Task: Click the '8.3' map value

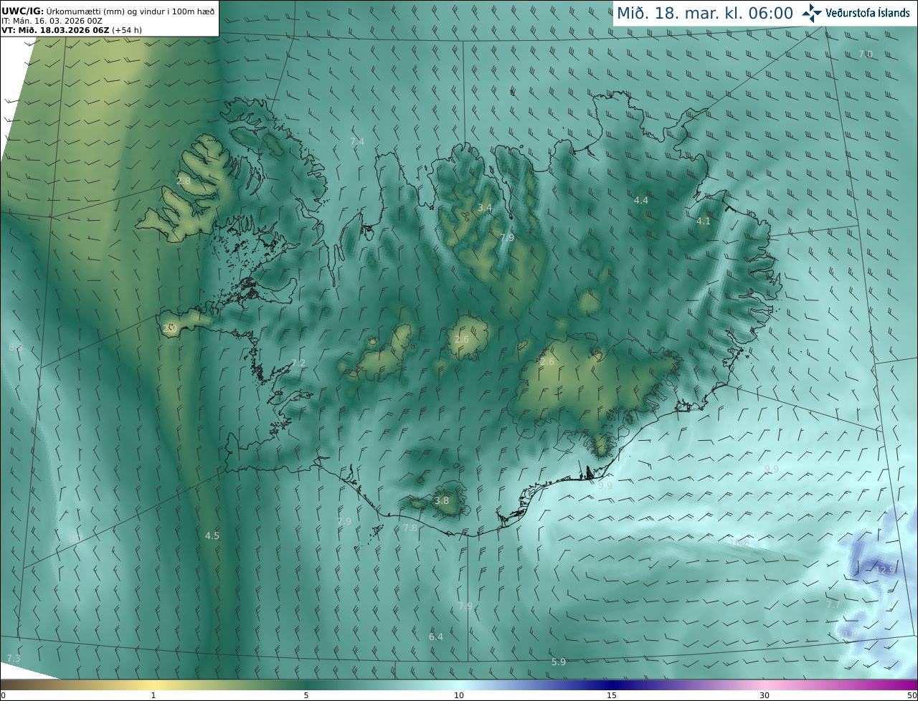Action: click(x=15, y=348)
